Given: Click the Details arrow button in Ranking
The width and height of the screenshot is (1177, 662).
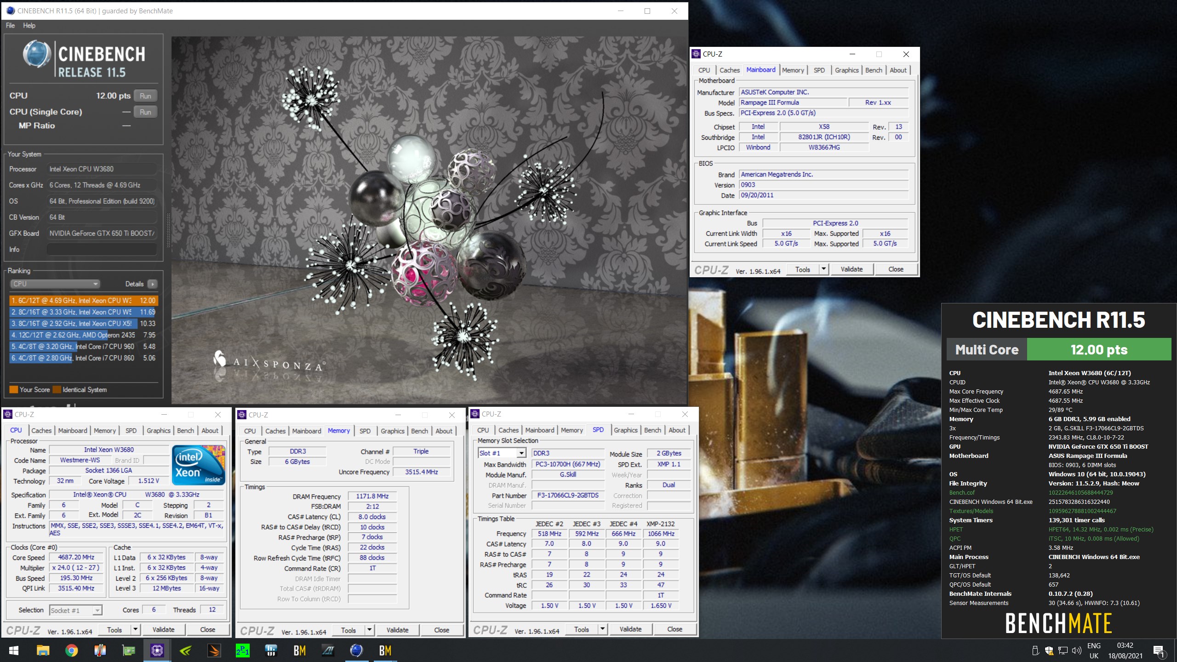Looking at the screenshot, I should [x=153, y=284].
